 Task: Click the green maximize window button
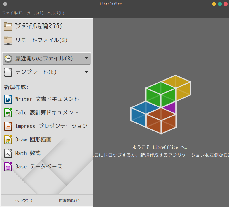220,4
